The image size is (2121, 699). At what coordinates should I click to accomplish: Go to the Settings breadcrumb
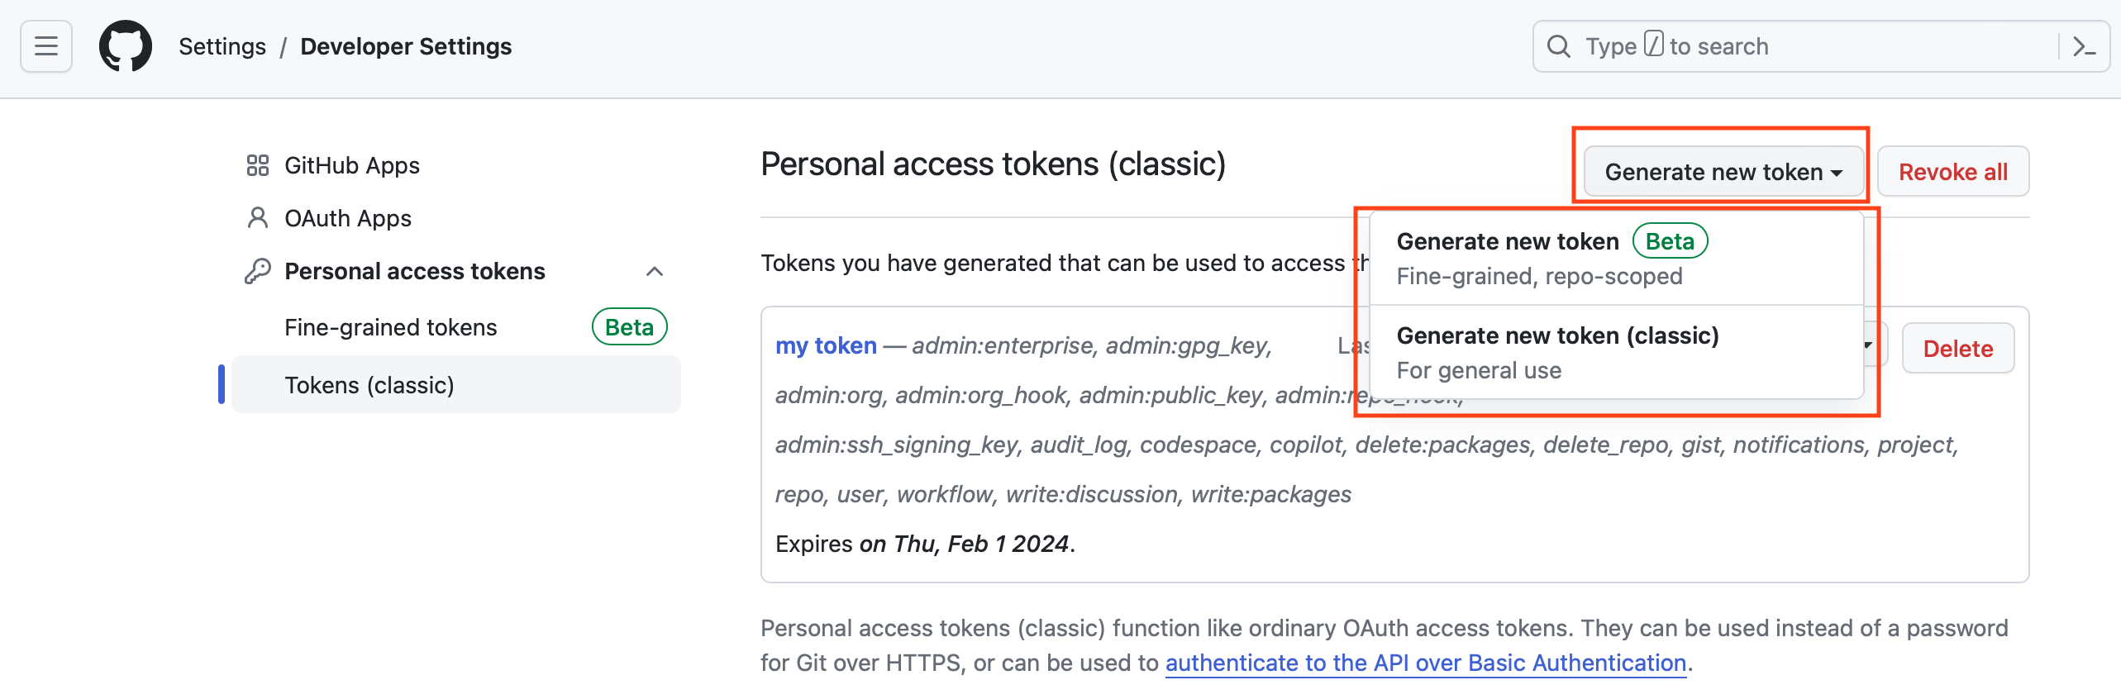222,46
